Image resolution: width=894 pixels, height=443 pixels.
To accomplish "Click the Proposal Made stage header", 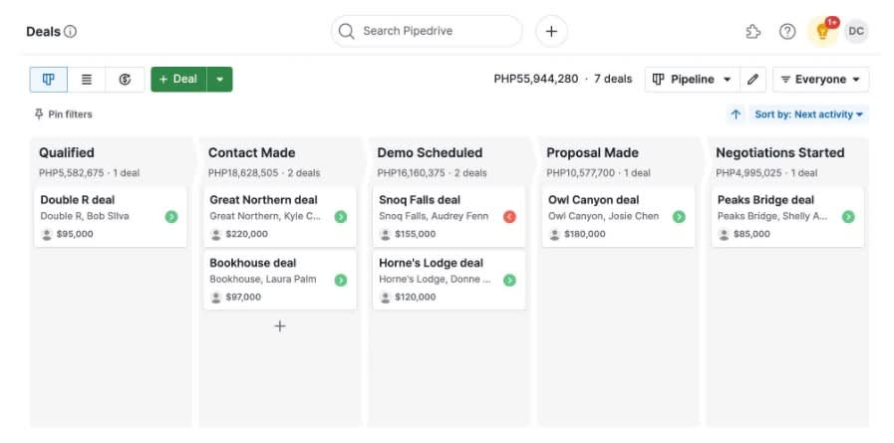I will [x=592, y=152].
